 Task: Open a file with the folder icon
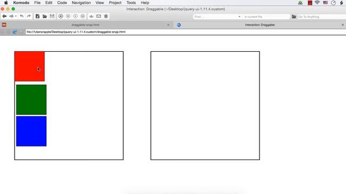pos(44,16)
